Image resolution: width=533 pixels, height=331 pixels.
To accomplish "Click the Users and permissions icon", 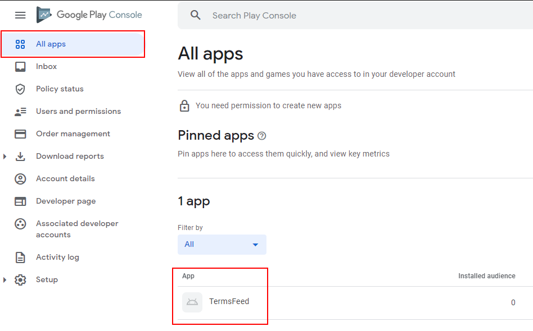I will 20,112.
